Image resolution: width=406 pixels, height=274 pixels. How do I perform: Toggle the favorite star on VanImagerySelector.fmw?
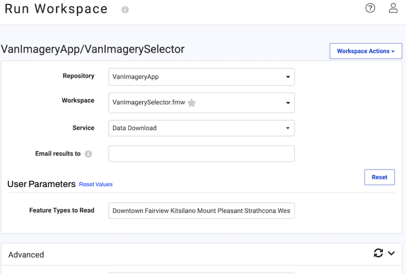[x=192, y=103]
